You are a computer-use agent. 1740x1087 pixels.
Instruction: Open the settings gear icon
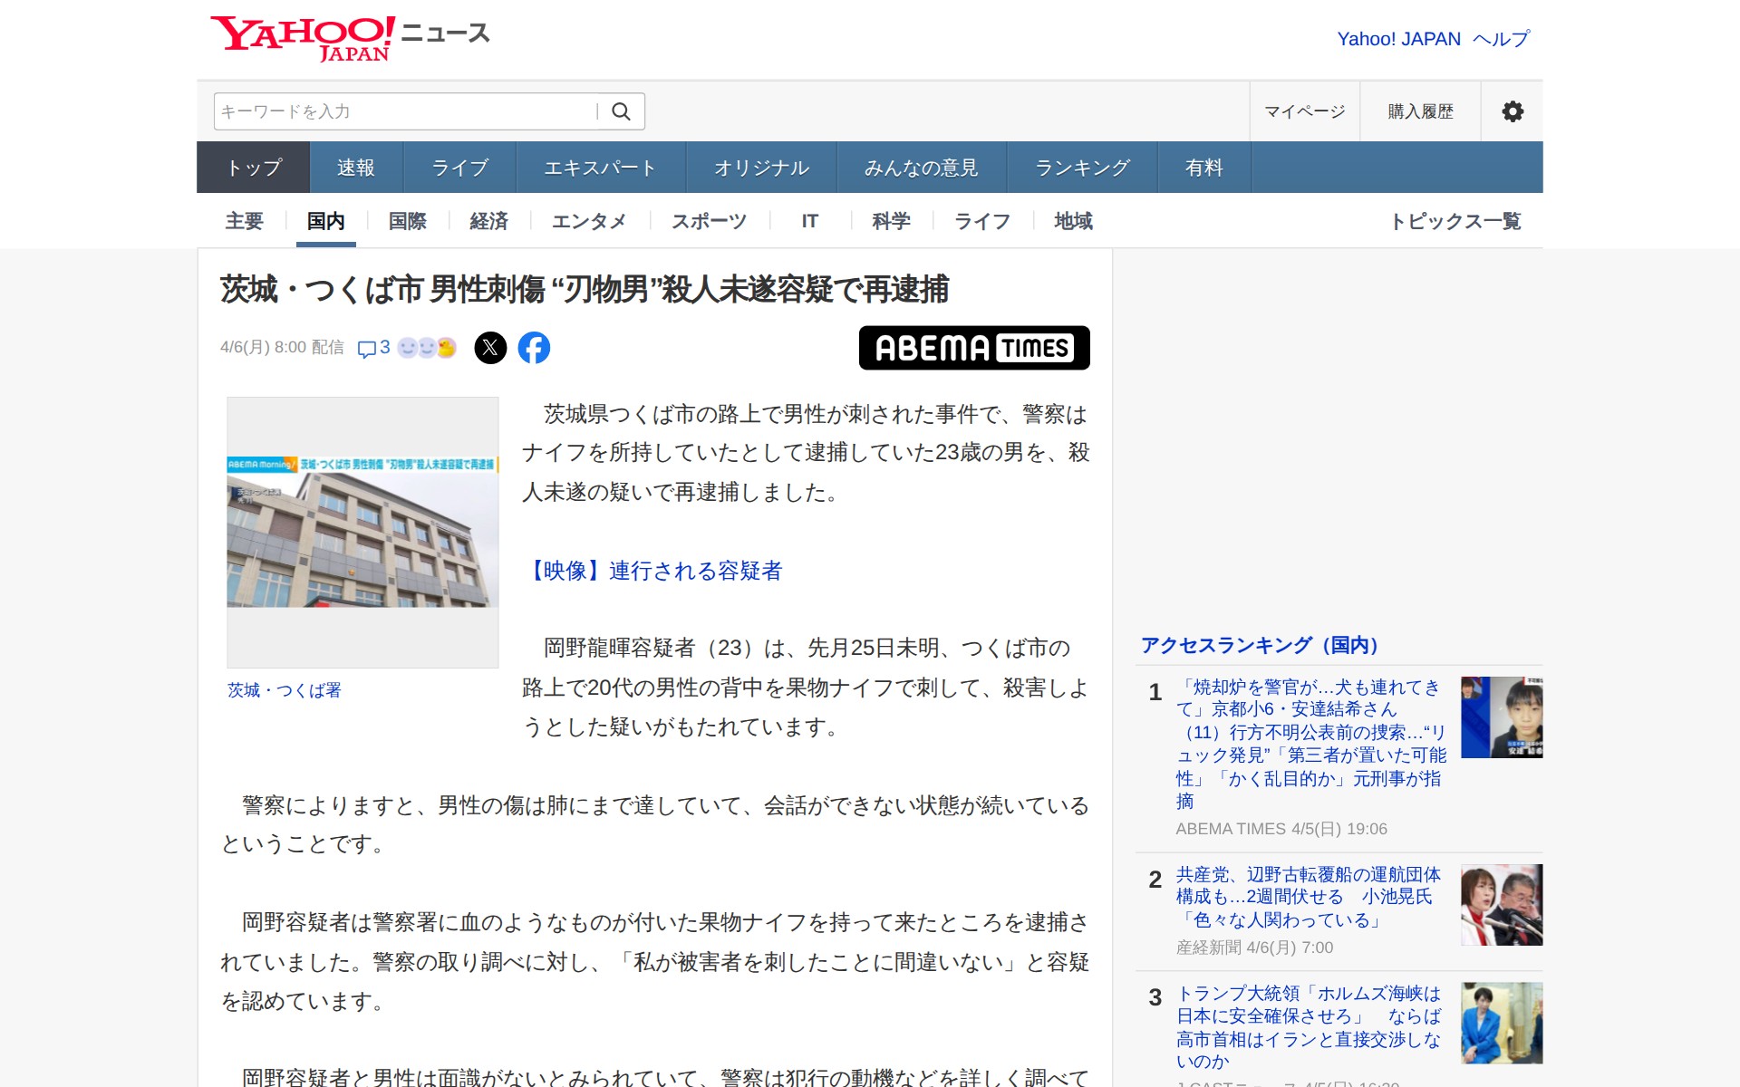(1512, 111)
